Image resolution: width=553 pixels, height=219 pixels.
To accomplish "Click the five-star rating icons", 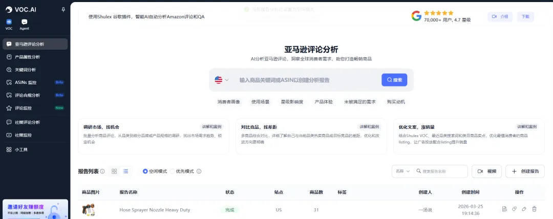I will coord(438,13).
